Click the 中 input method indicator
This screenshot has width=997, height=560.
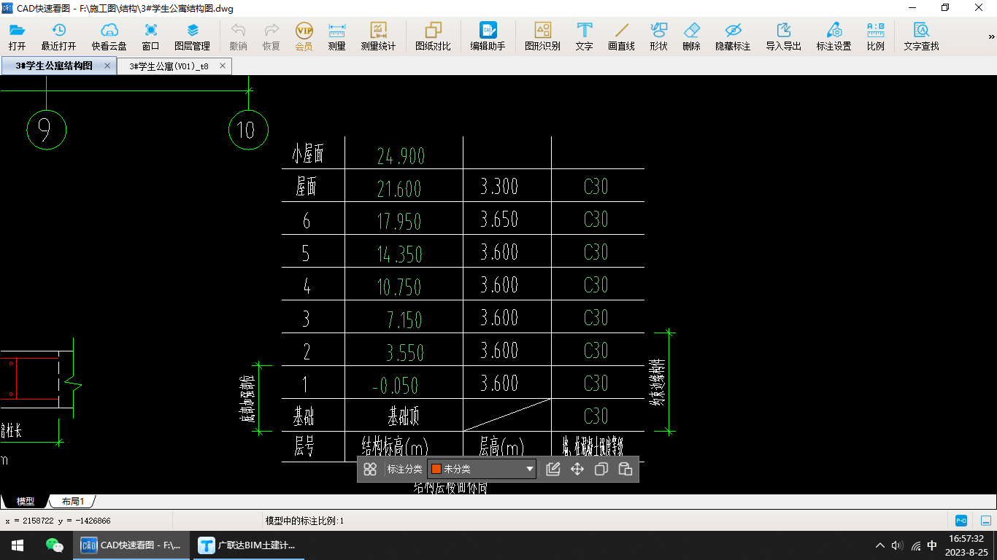coord(932,545)
